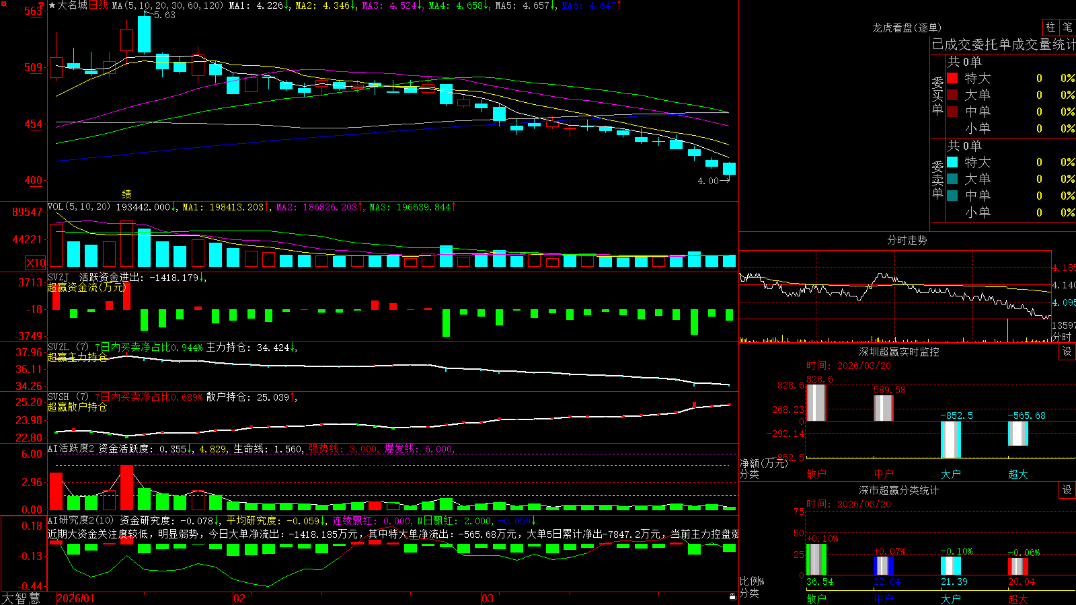Open MA(5,10,20,30,60,120) indicator parameters
Viewport: 1076px width, 605px height.
[x=167, y=5]
